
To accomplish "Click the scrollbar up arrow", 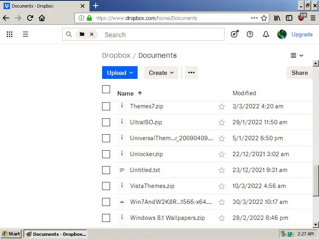I will tap(316, 63).
